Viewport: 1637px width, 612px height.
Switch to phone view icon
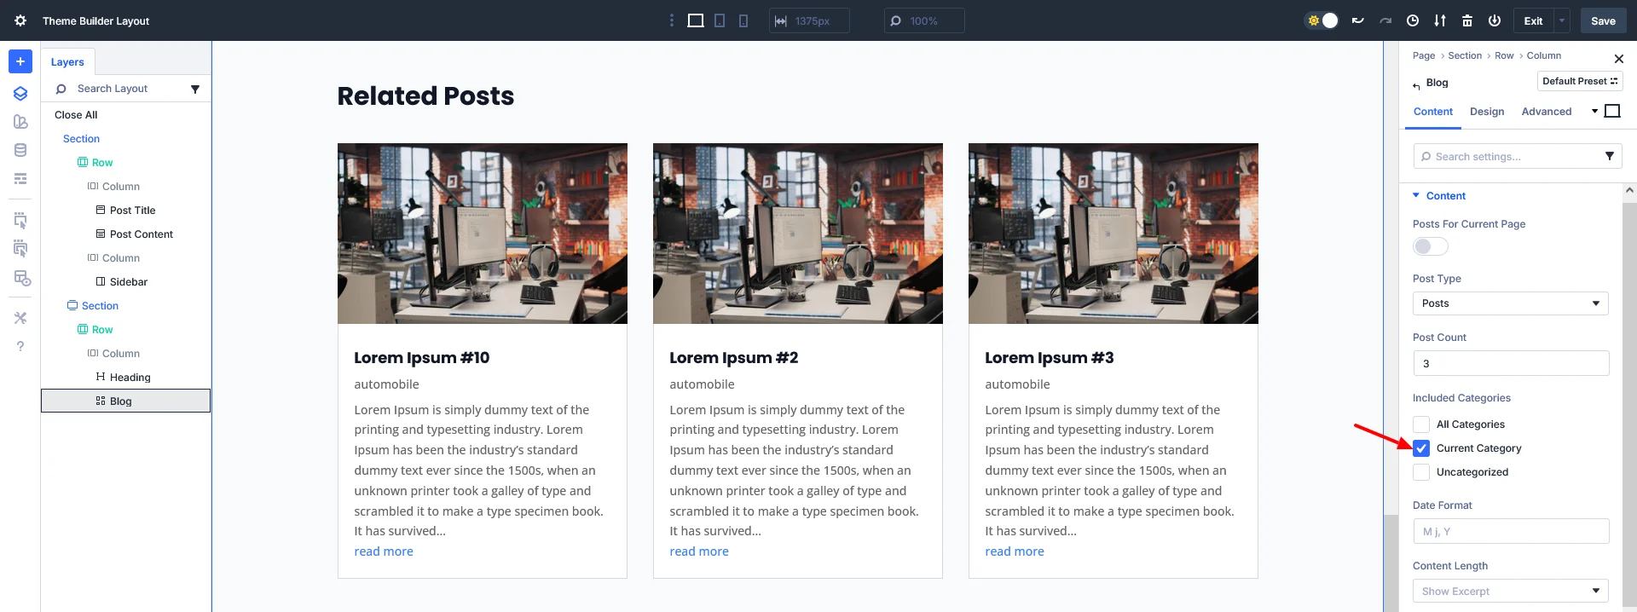click(743, 20)
